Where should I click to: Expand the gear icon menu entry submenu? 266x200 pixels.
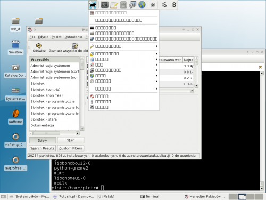(123, 81)
